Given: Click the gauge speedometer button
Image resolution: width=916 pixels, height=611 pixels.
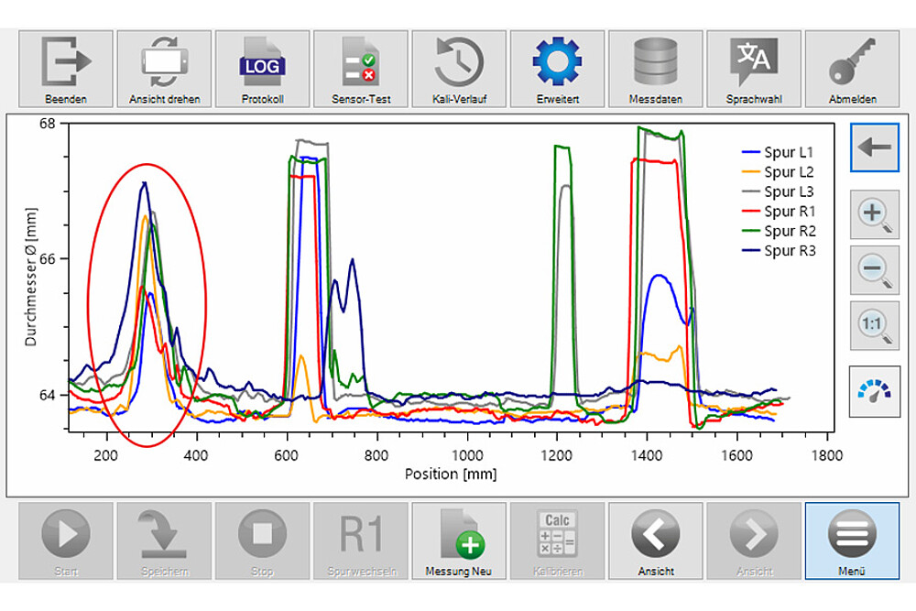Looking at the screenshot, I should pos(874,390).
